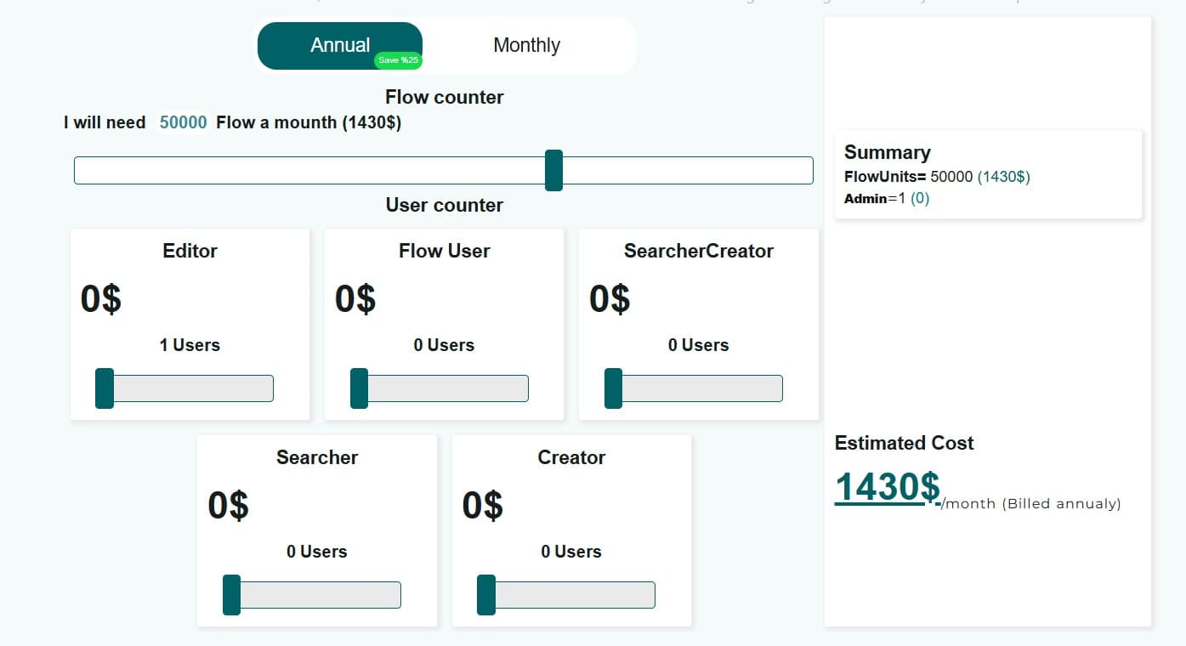Click the Editor card title
The image size is (1186, 646).
point(190,251)
